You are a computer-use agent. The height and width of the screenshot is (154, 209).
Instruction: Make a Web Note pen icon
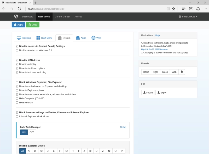(x=191, y=9)
